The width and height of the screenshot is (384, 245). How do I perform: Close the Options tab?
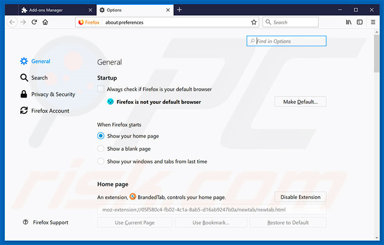(x=168, y=10)
